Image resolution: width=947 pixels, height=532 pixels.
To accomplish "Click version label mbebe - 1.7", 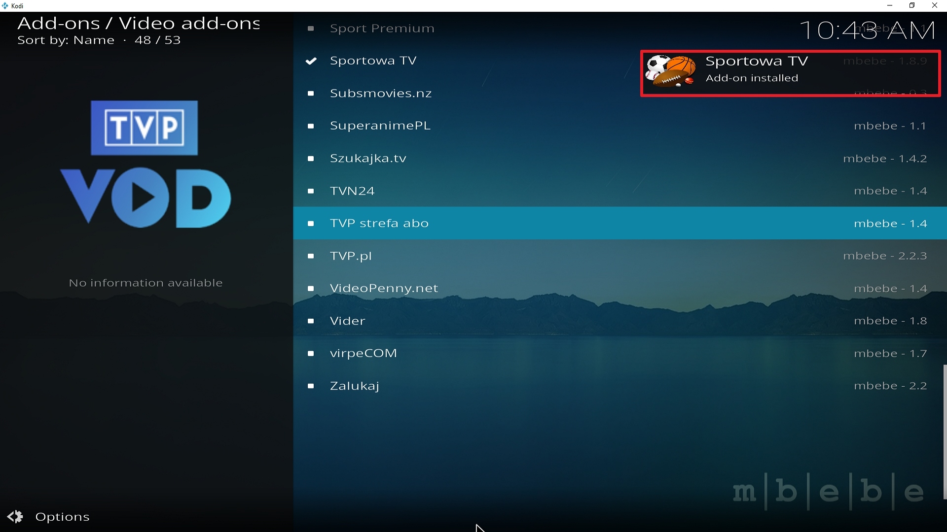I will tap(891, 354).
